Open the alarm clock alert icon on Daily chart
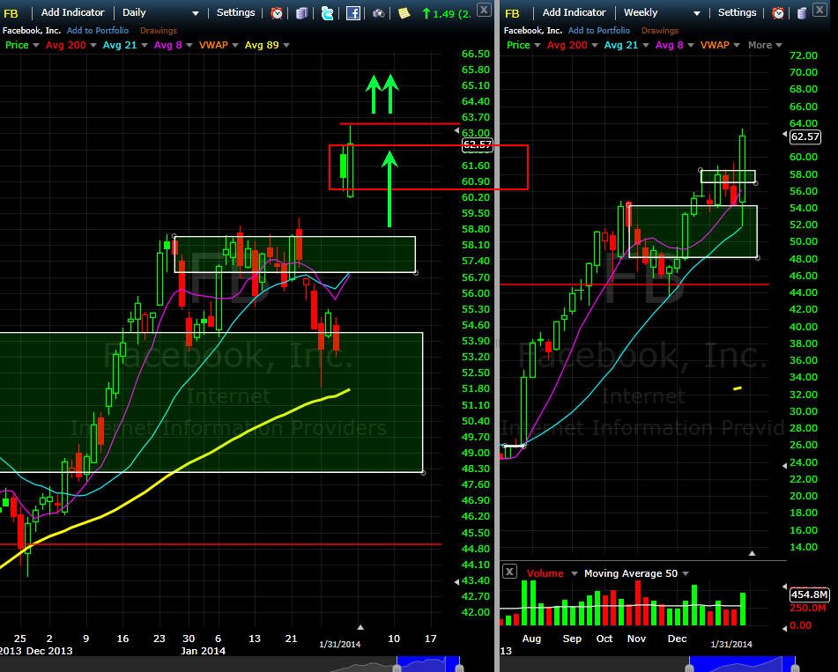Image resolution: width=838 pixels, height=672 pixels. [x=277, y=13]
